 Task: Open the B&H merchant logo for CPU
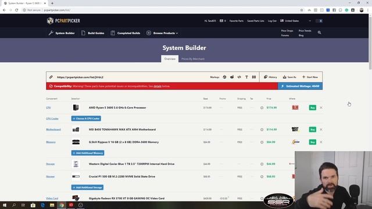tap(295, 107)
